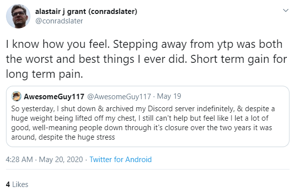Click the last line 'around, despite the huge stress'

[63, 137]
